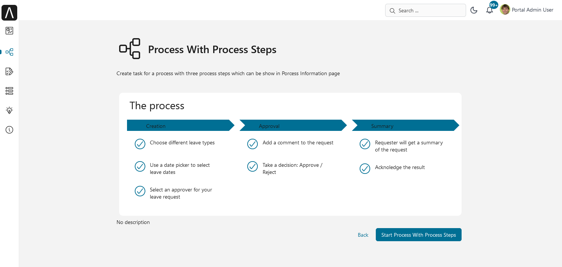Click 'The process' heading
Image resolution: width=562 pixels, height=267 pixels.
[x=157, y=106]
